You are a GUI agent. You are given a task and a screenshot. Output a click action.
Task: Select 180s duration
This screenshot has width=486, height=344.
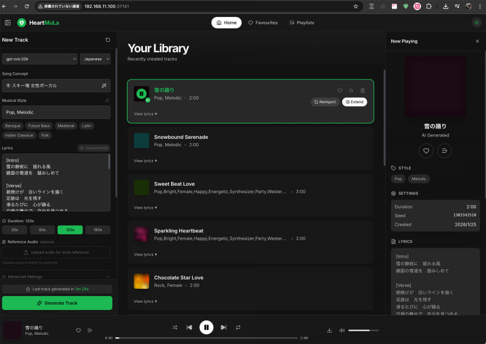98,230
